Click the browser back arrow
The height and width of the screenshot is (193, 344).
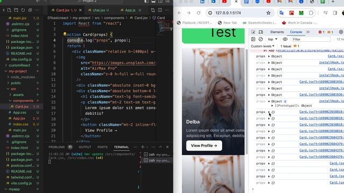[179, 13]
